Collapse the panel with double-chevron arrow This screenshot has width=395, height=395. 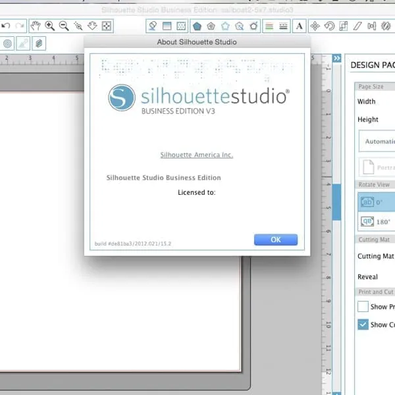pos(336,59)
